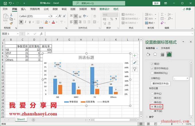
Task: Toggle Bold formatting
Action: click(21, 22)
